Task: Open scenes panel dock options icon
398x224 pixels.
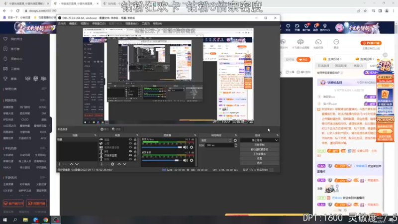Action: click(x=95, y=135)
